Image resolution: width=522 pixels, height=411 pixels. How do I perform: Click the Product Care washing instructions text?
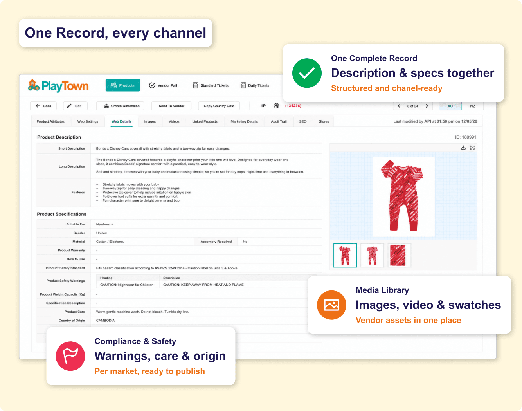tap(142, 312)
